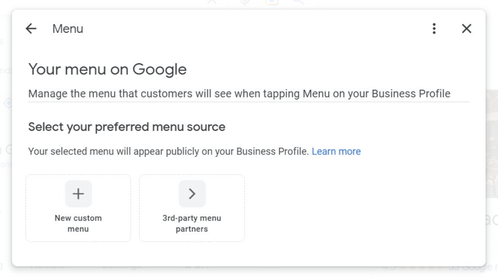Choose the New custom menu option
Viewport: 498px width, 280px height.
pyautogui.click(x=78, y=208)
